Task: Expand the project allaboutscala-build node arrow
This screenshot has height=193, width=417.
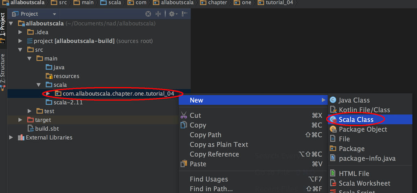Action: click(20, 41)
